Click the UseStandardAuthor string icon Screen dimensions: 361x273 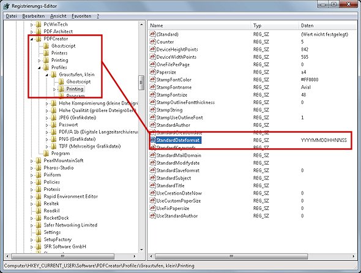152,216
